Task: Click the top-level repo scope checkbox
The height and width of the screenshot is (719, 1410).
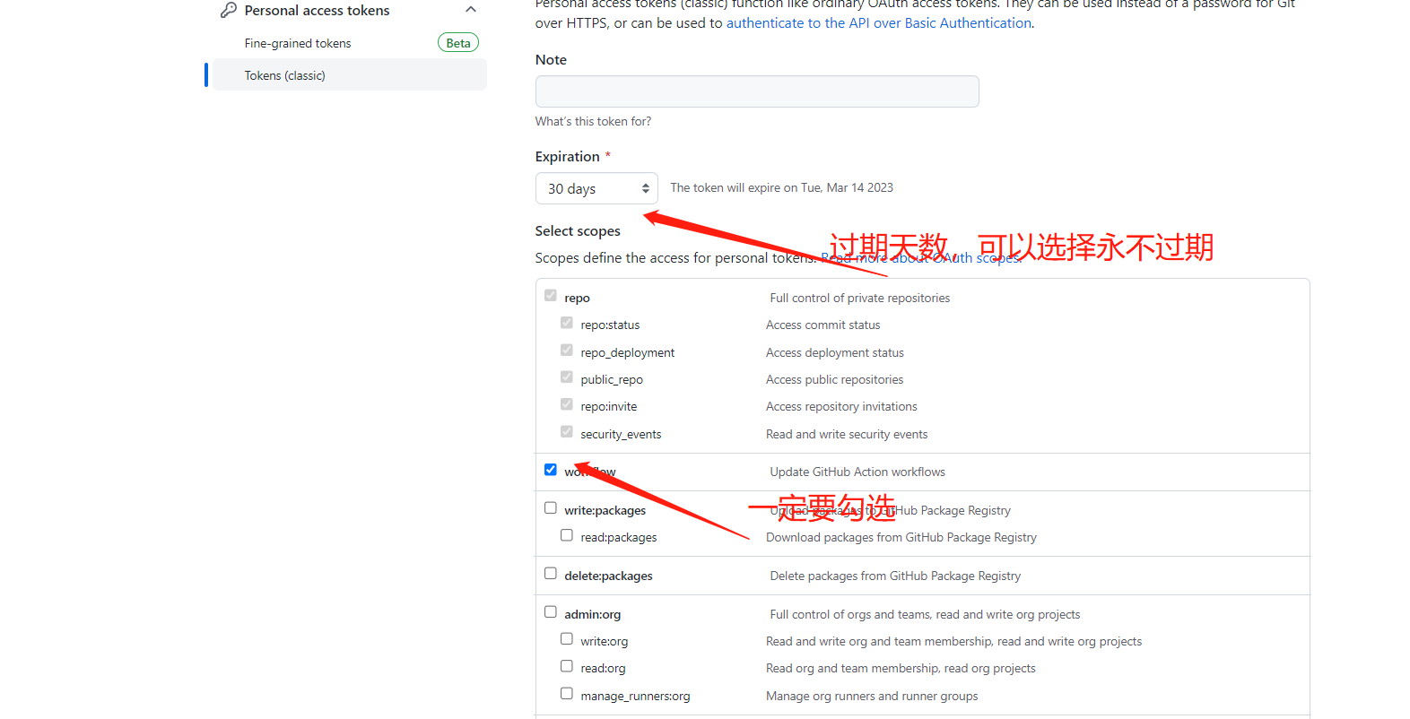Action: (551, 296)
